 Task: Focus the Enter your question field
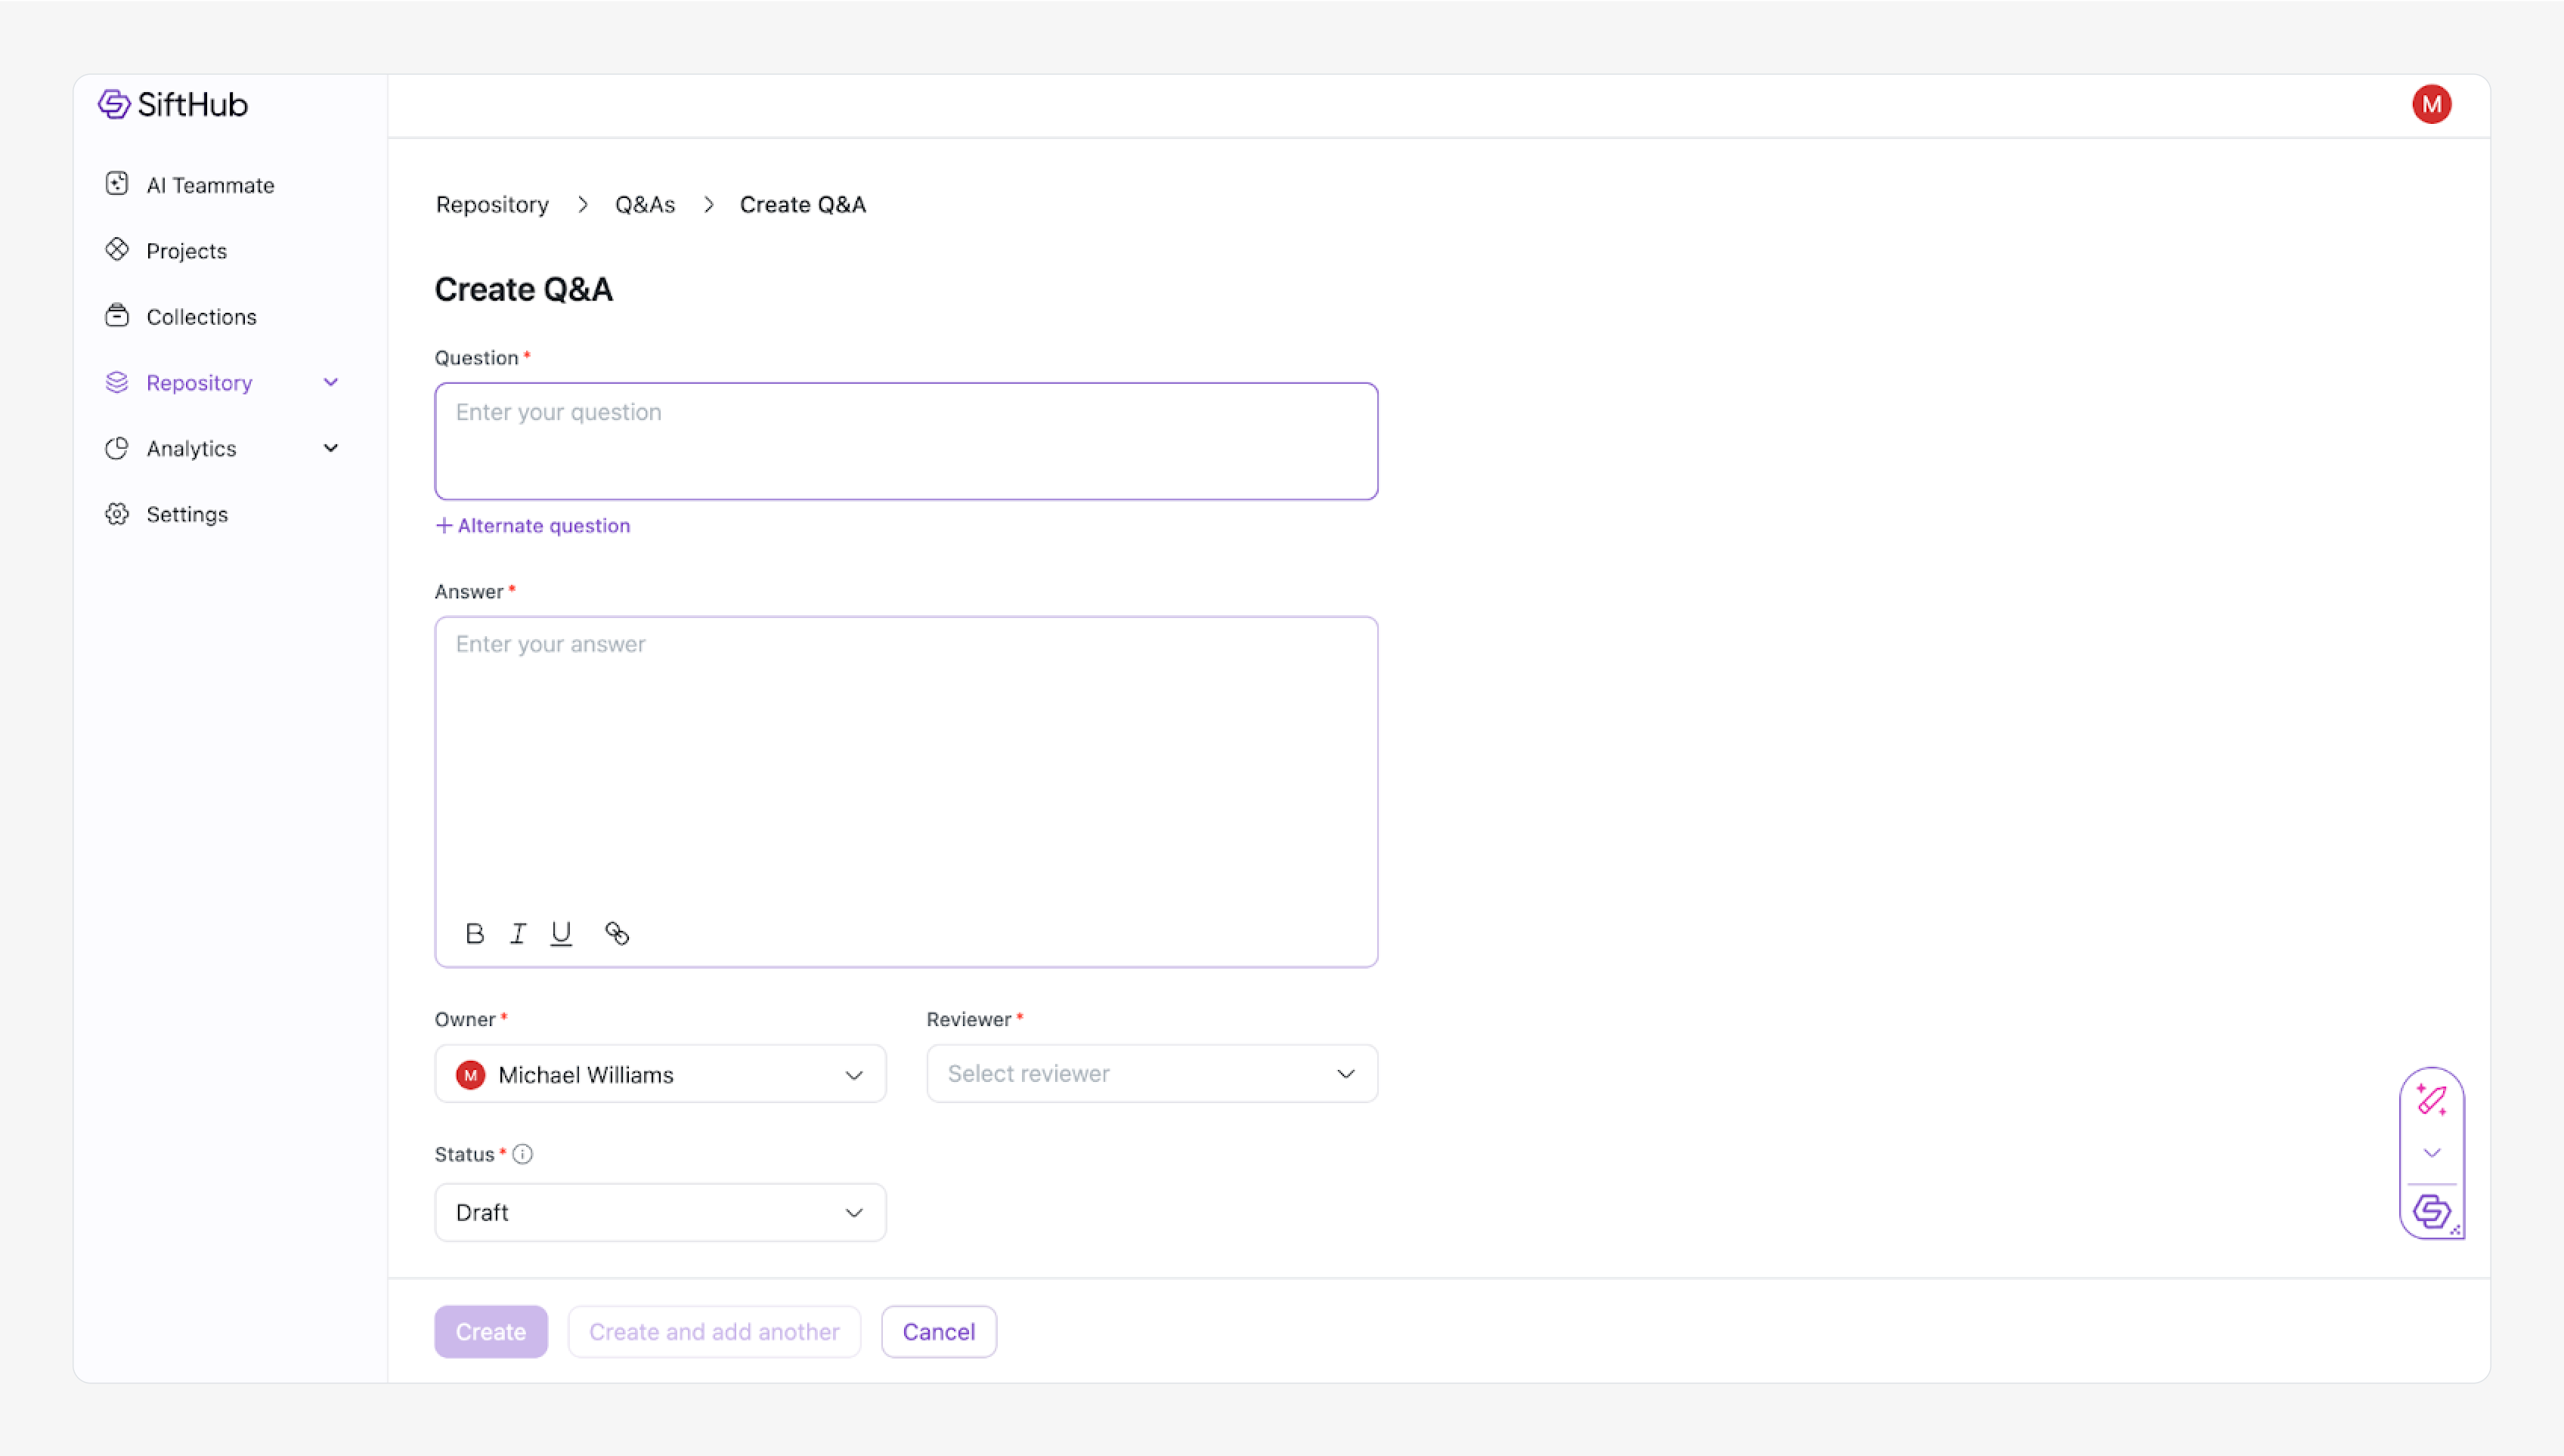click(906, 441)
